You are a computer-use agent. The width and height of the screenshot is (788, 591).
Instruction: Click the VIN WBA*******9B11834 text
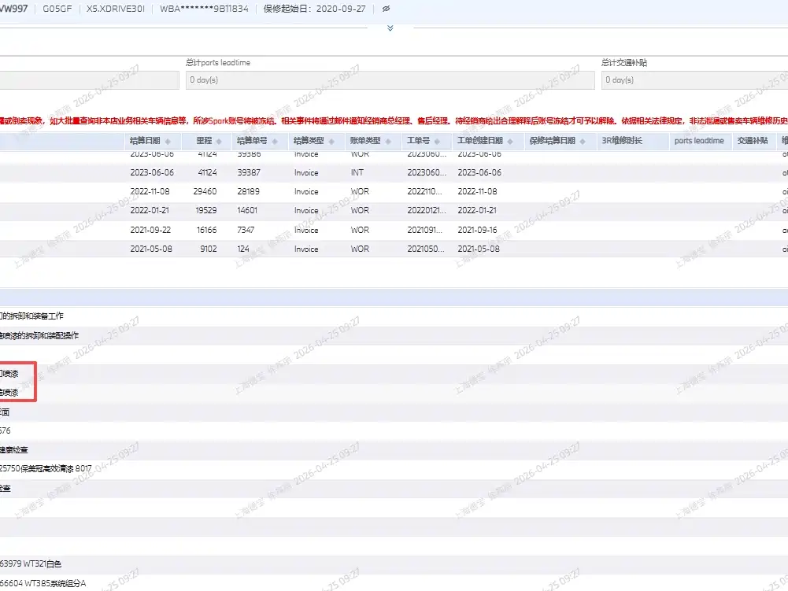204,9
